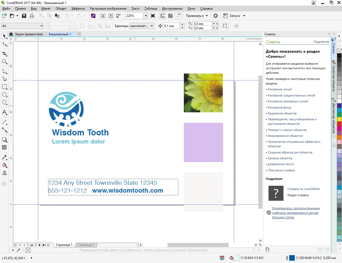342x263 pixels.
Task: Click the No Color X swatch
Action: [339, 51]
